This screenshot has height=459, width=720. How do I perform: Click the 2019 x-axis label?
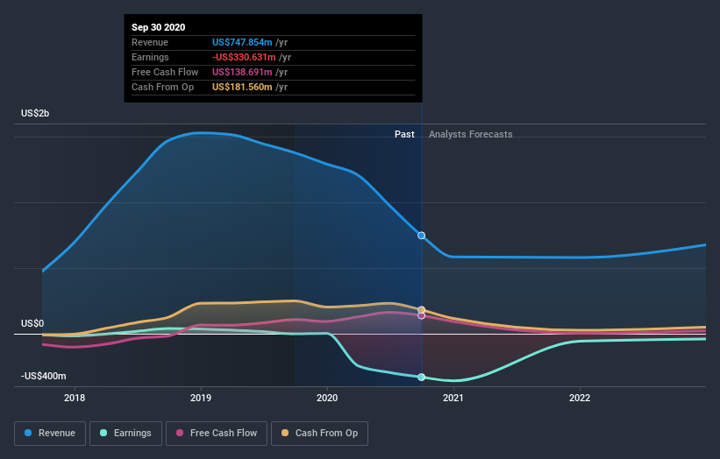click(201, 398)
